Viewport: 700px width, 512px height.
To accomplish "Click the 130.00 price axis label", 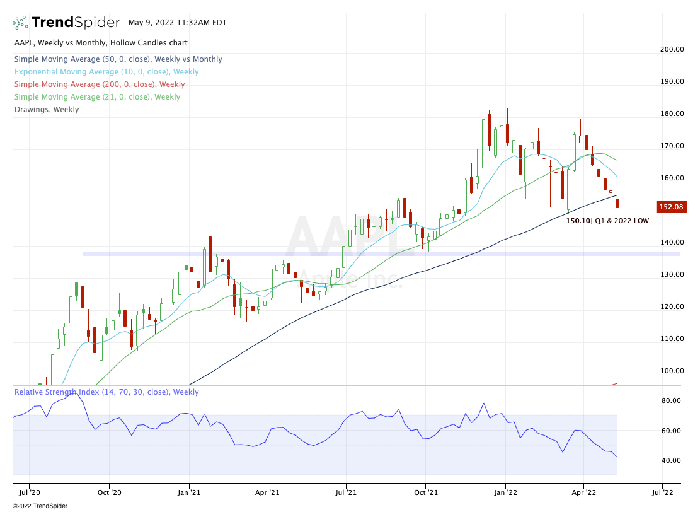I will (x=672, y=274).
